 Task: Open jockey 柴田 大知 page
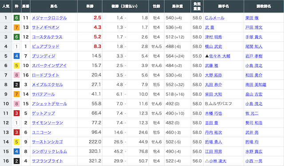pos(213,94)
